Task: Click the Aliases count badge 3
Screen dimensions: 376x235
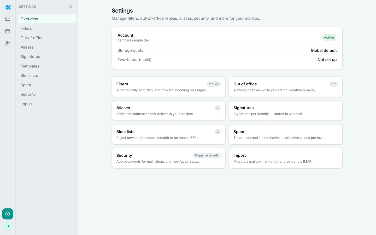Action: coord(218,108)
